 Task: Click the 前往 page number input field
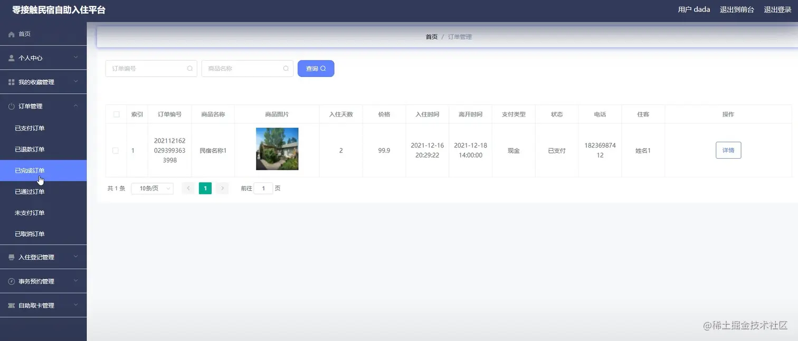(263, 188)
